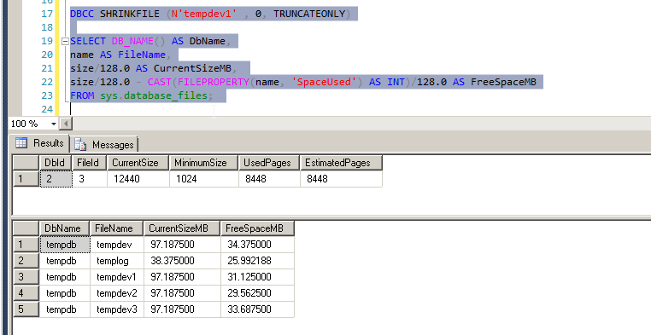The width and height of the screenshot is (651, 335).
Task: Click the free space value 34.375000
Action: (257, 245)
